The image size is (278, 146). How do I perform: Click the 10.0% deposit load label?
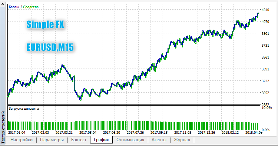[x=267, y=108]
